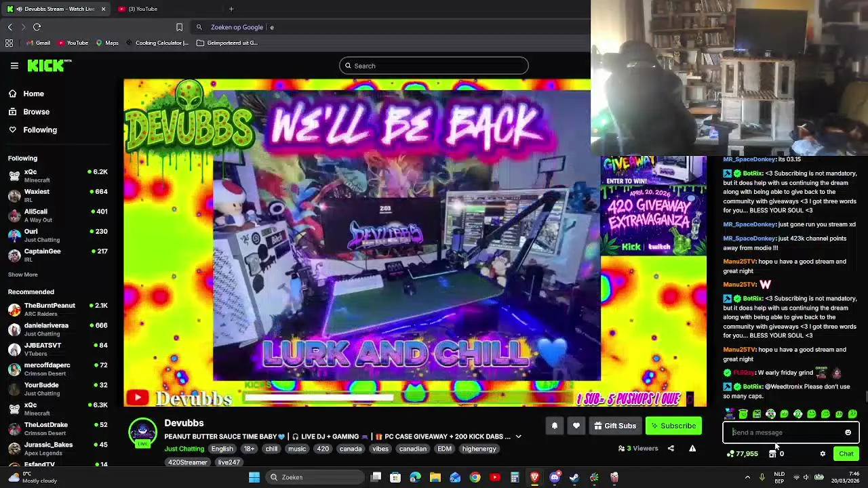Click the 3 Viewers count
Viewport: 868px width, 488px height.
(638, 449)
